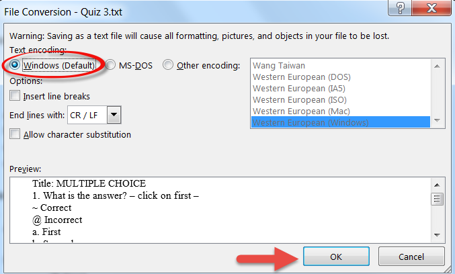Select Western European (DOS) encoding
The width and height of the screenshot is (455, 274).
point(302,77)
